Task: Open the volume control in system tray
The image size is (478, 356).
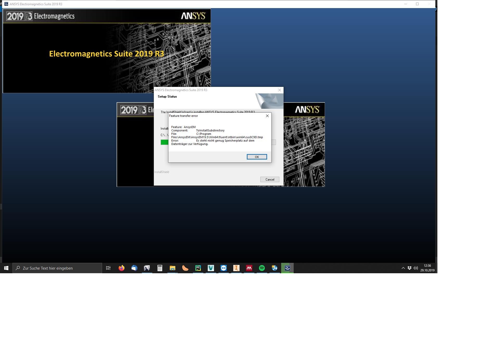Action: (416, 268)
